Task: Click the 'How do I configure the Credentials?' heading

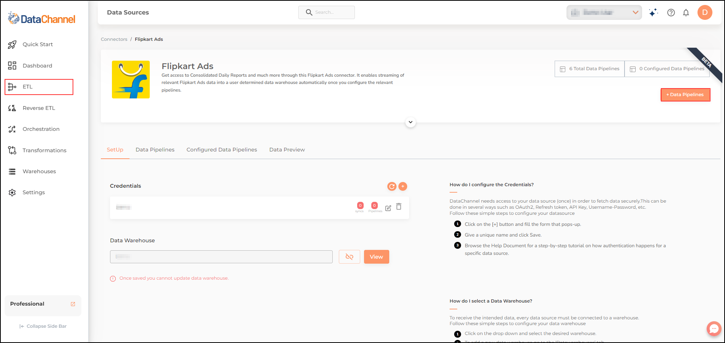Action: click(492, 185)
